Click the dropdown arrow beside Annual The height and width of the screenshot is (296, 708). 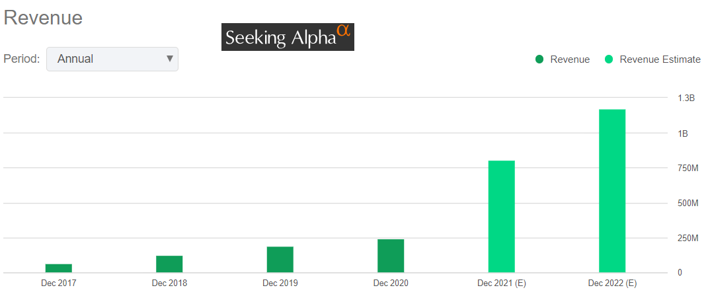[170, 59]
